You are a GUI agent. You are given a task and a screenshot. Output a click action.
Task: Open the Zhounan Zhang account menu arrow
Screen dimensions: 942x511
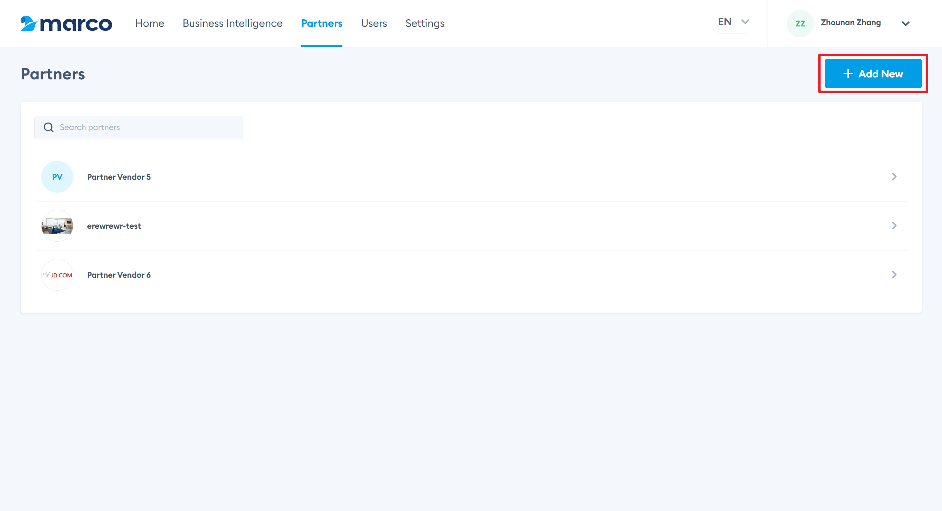[905, 24]
